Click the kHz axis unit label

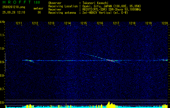2,22
